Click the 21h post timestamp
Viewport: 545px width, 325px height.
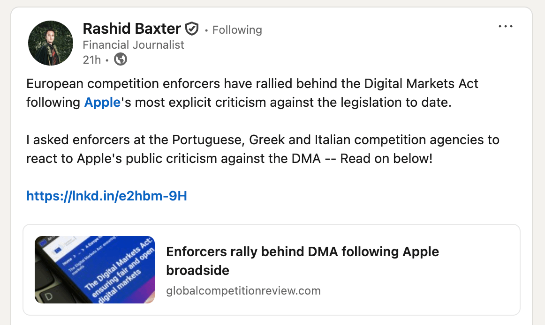(x=91, y=59)
